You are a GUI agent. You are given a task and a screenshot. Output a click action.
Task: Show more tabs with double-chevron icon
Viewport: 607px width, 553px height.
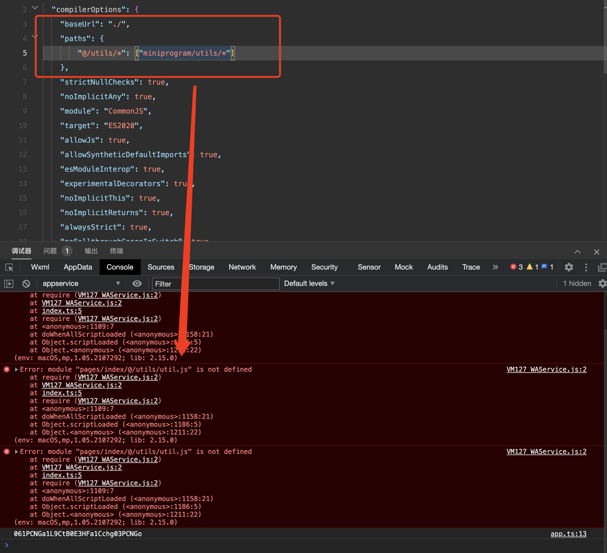pyautogui.click(x=495, y=267)
